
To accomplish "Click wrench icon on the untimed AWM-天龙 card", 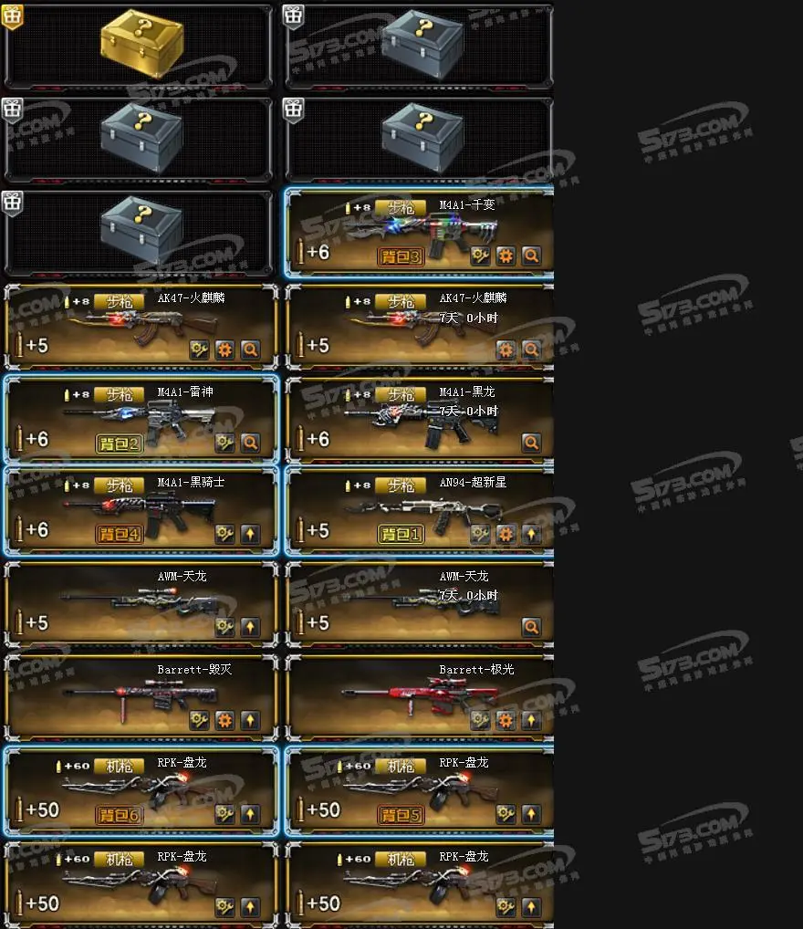I will [x=224, y=627].
